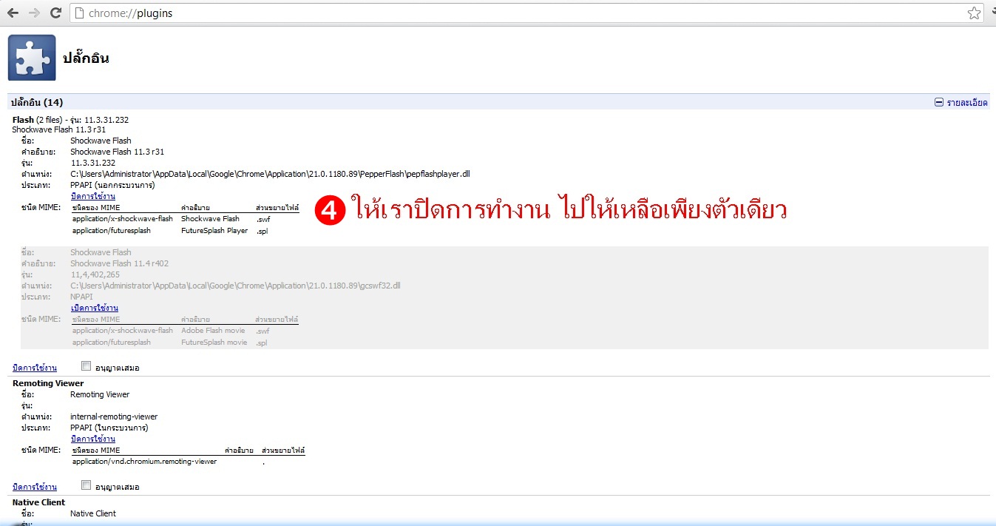
Task: Click FutureSplash Player description cell
Action: (214, 231)
